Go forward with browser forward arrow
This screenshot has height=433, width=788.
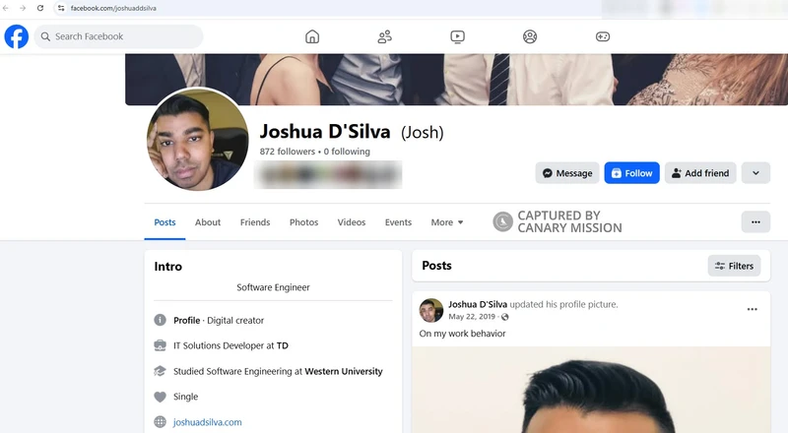[23, 8]
